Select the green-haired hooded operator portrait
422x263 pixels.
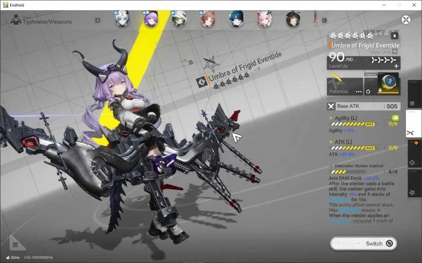coord(179,19)
